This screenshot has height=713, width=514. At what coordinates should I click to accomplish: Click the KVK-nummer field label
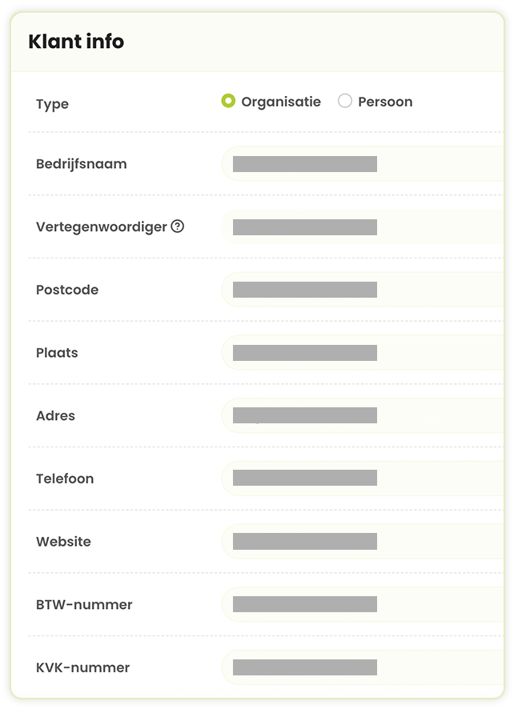(82, 667)
